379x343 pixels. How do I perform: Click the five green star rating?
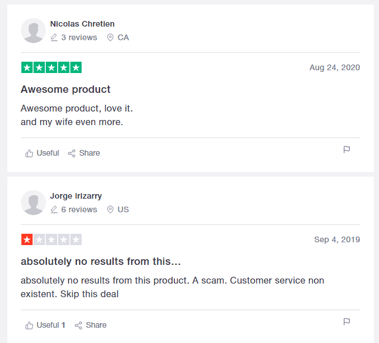click(51, 67)
